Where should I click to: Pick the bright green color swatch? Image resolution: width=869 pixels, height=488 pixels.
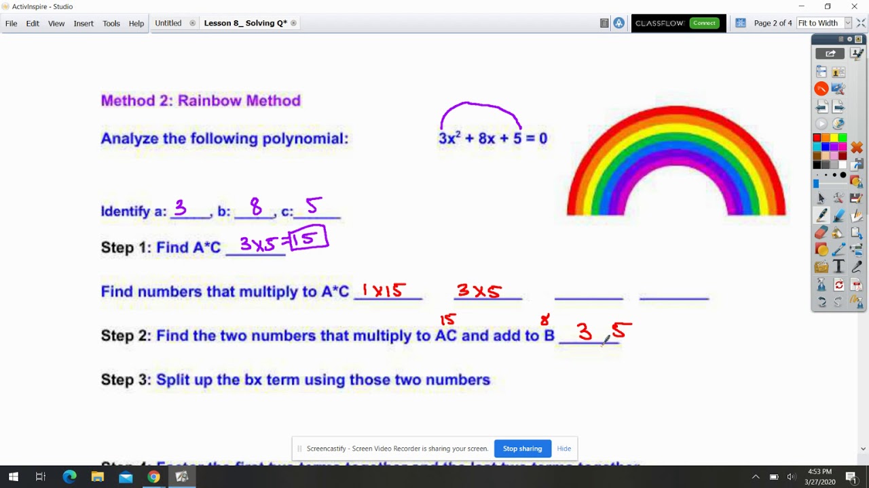pyautogui.click(x=843, y=137)
